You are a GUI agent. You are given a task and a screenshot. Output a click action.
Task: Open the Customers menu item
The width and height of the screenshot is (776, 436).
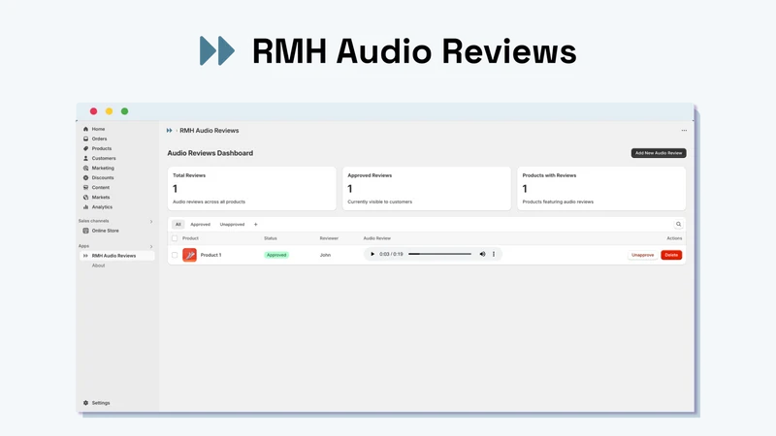click(104, 158)
